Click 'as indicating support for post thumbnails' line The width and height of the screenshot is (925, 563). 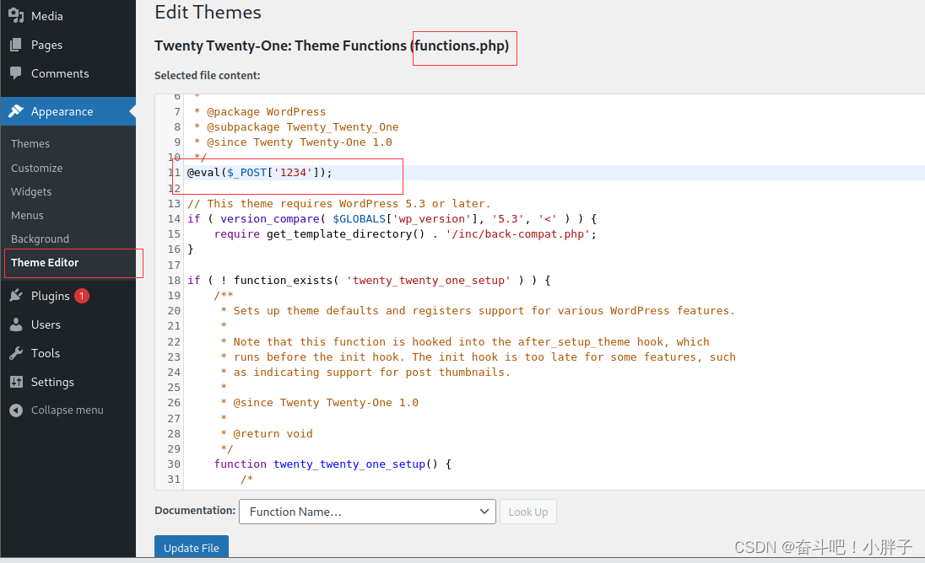[x=365, y=373]
